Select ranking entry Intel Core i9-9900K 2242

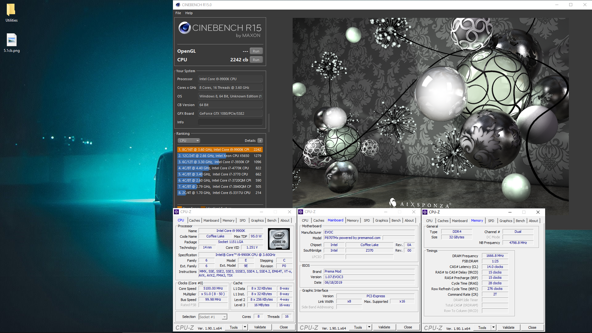point(220,150)
